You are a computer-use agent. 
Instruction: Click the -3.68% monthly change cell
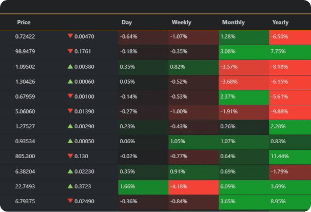click(x=244, y=83)
